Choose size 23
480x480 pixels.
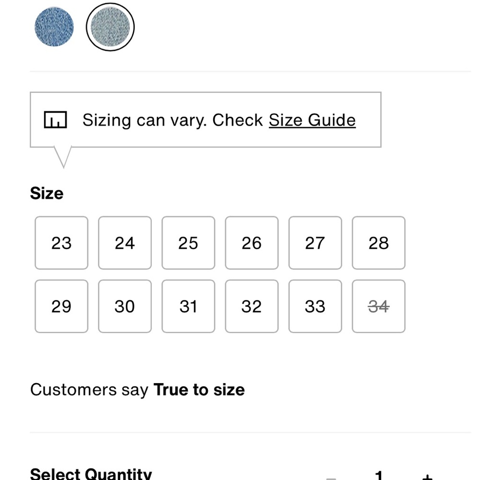[61, 243]
